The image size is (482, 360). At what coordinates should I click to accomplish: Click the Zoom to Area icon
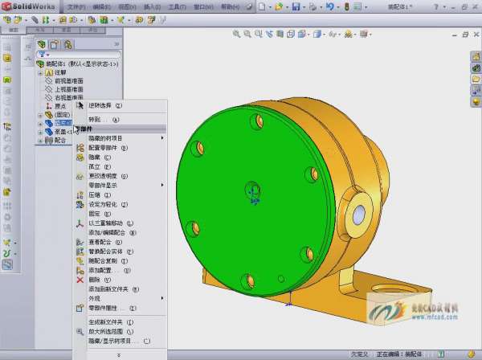(x=247, y=34)
